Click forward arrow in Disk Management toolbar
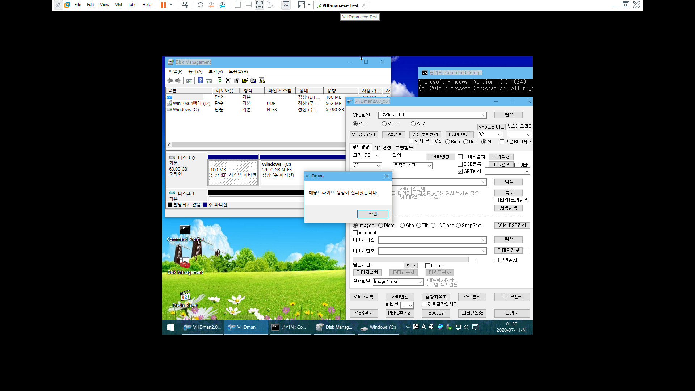Image resolution: width=695 pixels, height=391 pixels. pyautogui.click(x=178, y=80)
